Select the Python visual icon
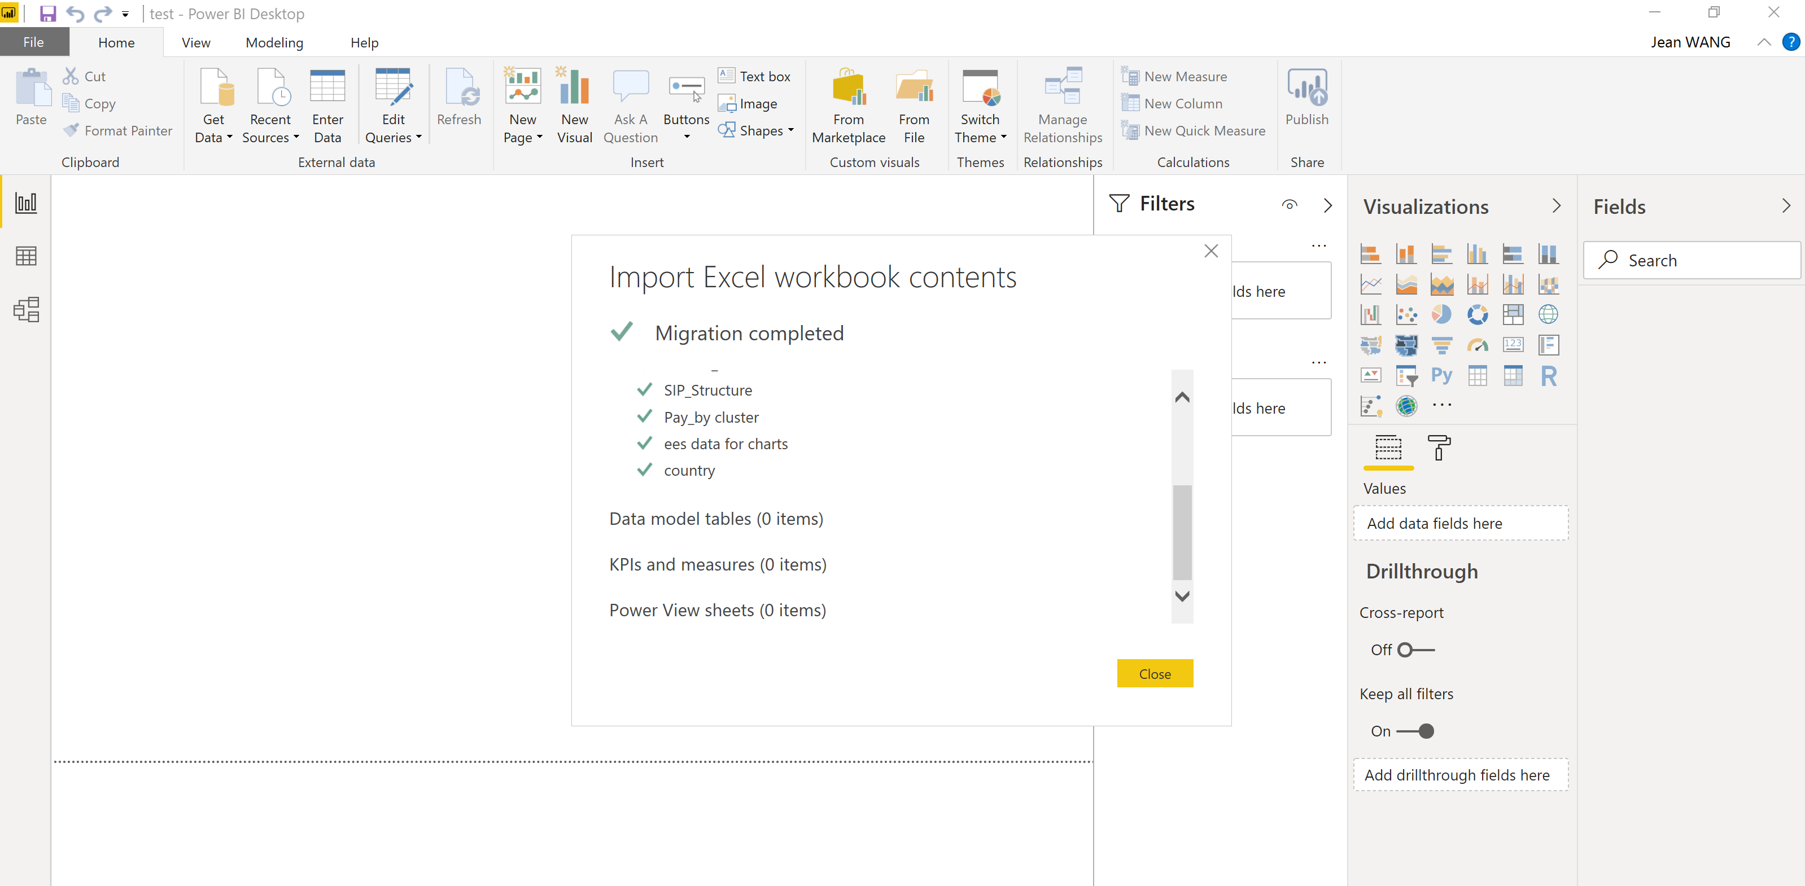Viewport: 1805px width, 886px height. tap(1441, 375)
